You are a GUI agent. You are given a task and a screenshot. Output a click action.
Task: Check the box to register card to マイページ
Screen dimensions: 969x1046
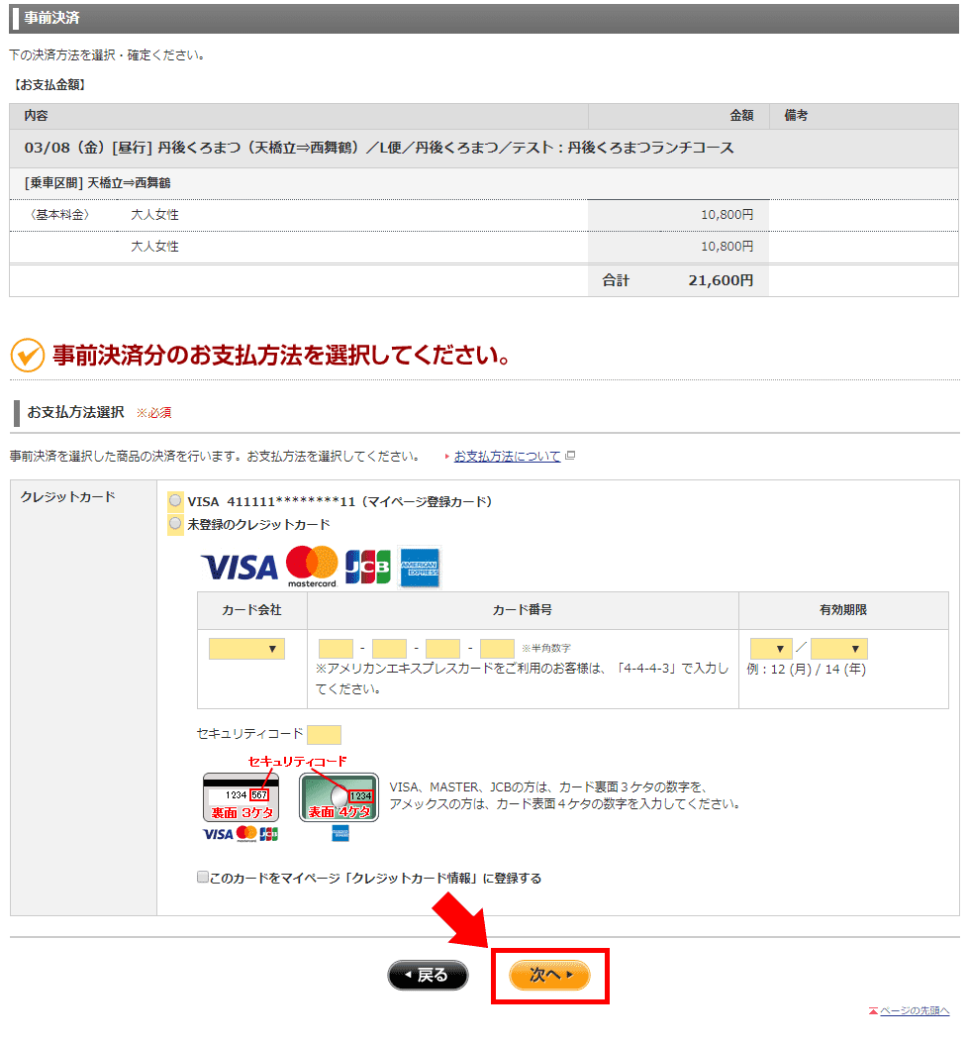coord(203,878)
